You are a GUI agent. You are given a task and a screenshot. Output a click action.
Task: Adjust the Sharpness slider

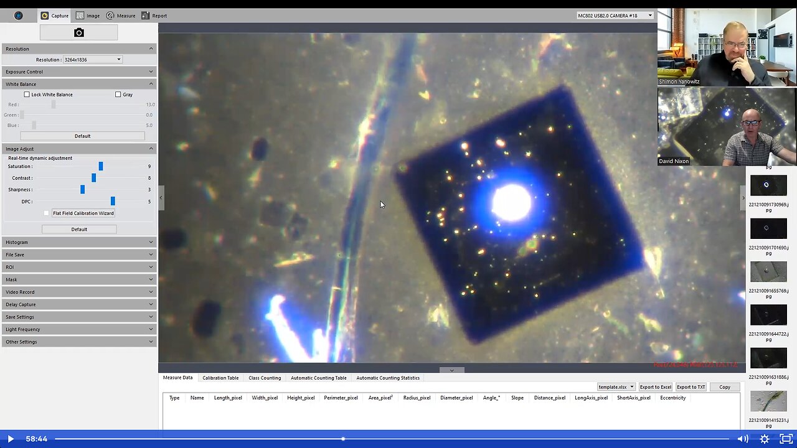click(x=82, y=190)
